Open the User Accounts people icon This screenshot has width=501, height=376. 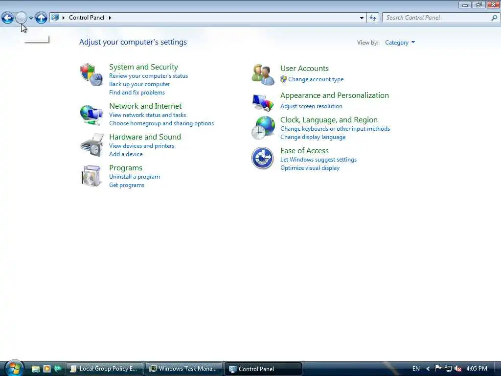pyautogui.click(x=263, y=74)
